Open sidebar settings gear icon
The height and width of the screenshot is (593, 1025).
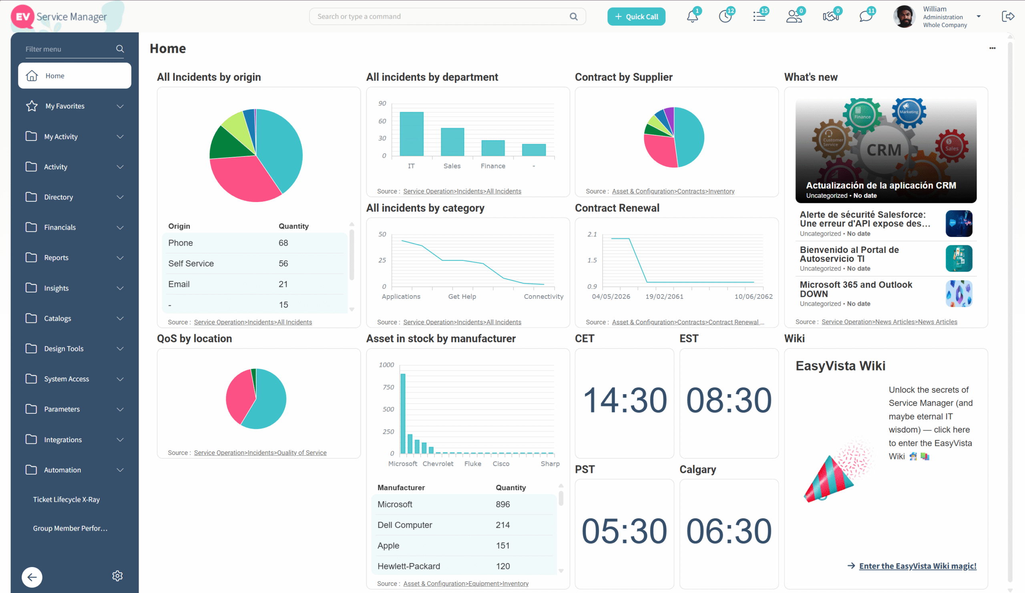118,576
